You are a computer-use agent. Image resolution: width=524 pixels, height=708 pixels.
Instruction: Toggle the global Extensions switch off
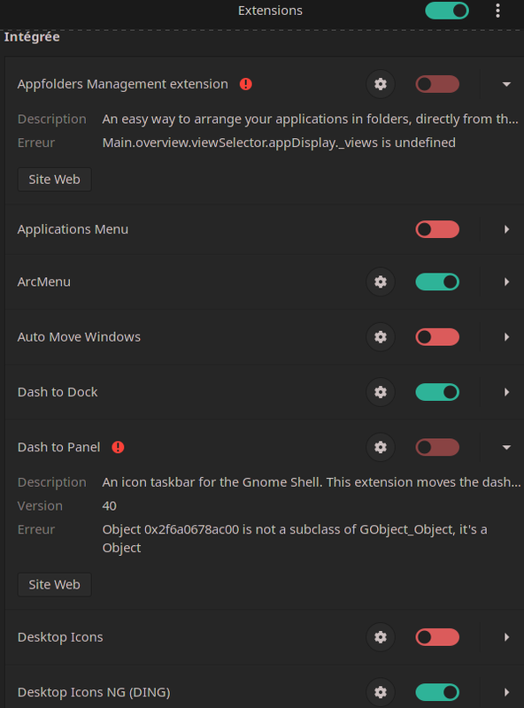click(x=447, y=11)
